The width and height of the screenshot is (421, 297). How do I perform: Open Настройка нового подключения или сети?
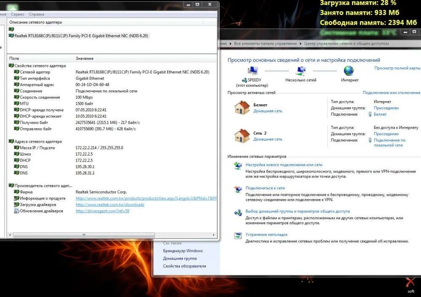click(x=284, y=165)
